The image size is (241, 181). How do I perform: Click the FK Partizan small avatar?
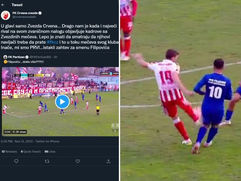click(5, 57)
